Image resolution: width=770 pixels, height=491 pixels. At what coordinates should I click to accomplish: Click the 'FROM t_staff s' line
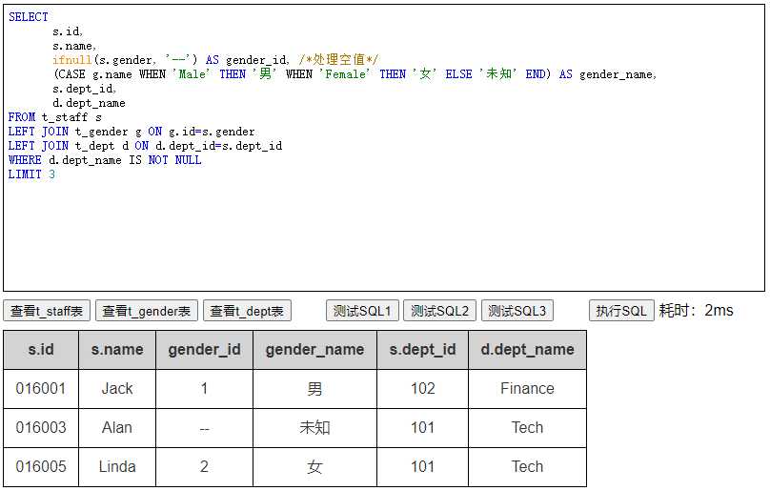click(55, 117)
